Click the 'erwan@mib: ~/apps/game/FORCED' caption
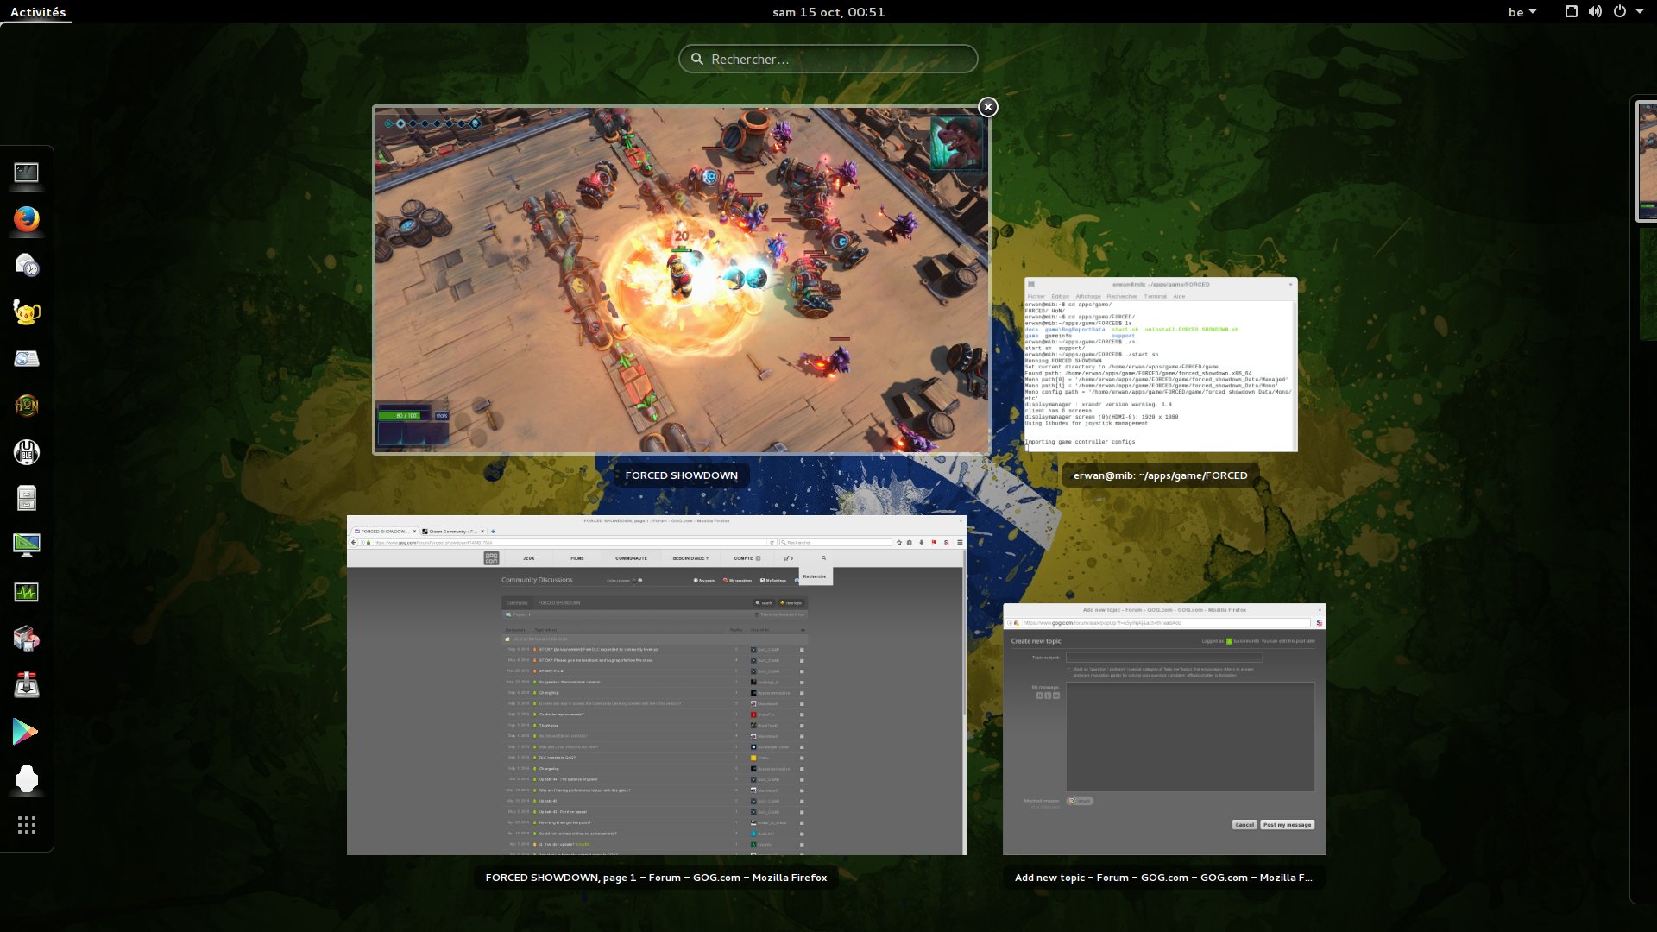The image size is (1657, 932). pyautogui.click(x=1161, y=475)
